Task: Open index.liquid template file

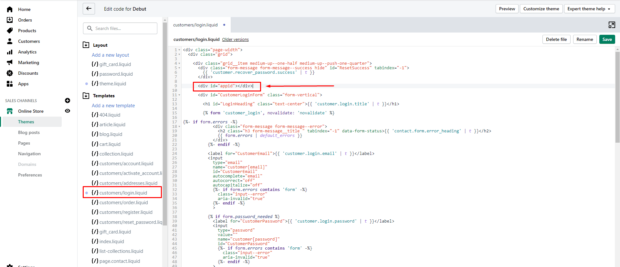Action: 108,242
